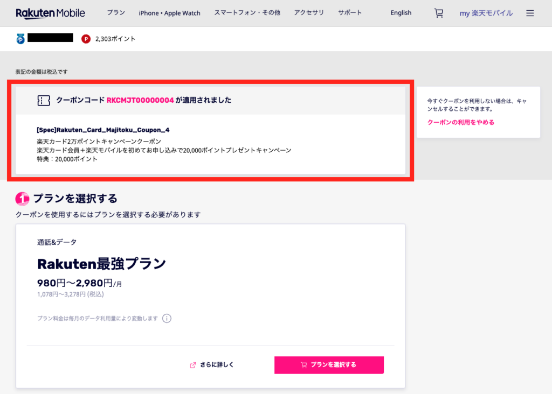Image resolution: width=552 pixels, height=394 pixels.
Task: Click the Rakuten最強プラン heading
Action: click(101, 264)
